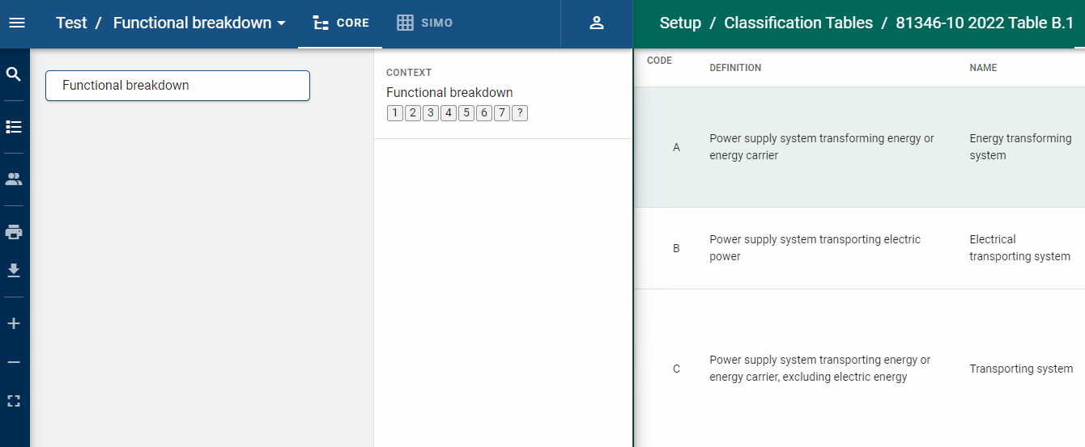Click the download sidebar icon
The height and width of the screenshot is (447, 1085).
point(14,270)
